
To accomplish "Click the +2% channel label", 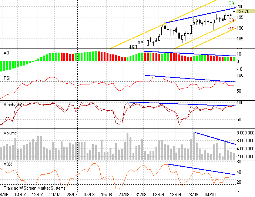I will point(231,3).
